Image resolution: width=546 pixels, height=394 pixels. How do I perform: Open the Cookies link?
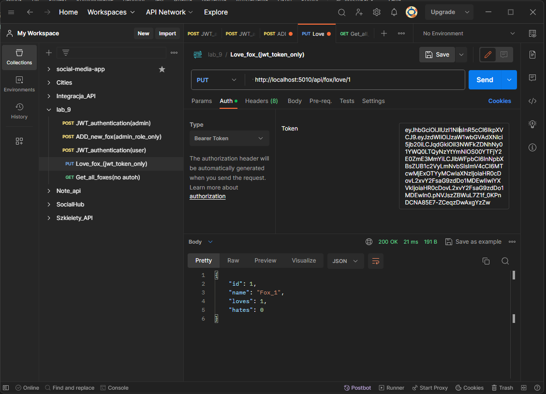tap(500, 101)
